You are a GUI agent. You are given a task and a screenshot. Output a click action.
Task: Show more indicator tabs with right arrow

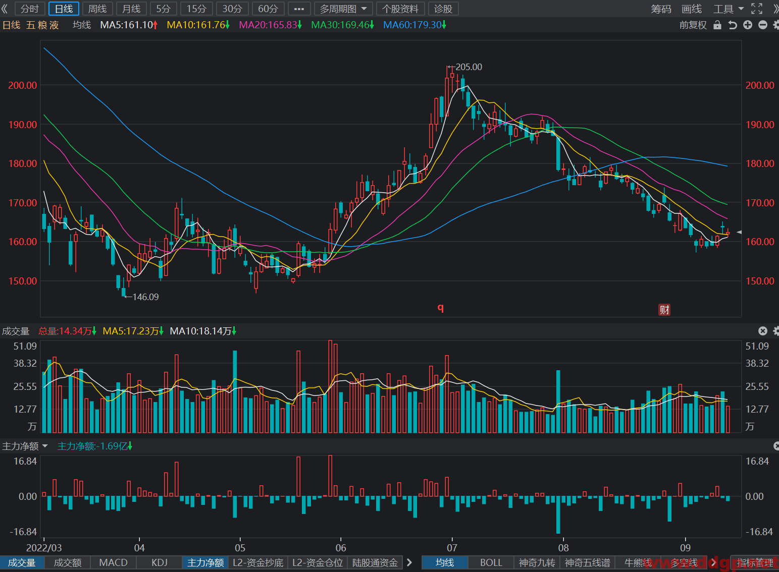pos(409,562)
